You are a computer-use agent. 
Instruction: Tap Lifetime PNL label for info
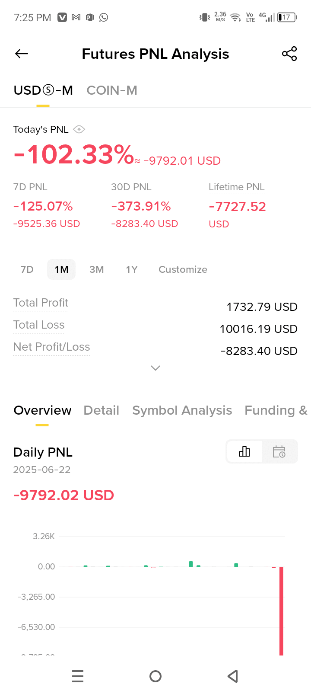click(x=237, y=187)
